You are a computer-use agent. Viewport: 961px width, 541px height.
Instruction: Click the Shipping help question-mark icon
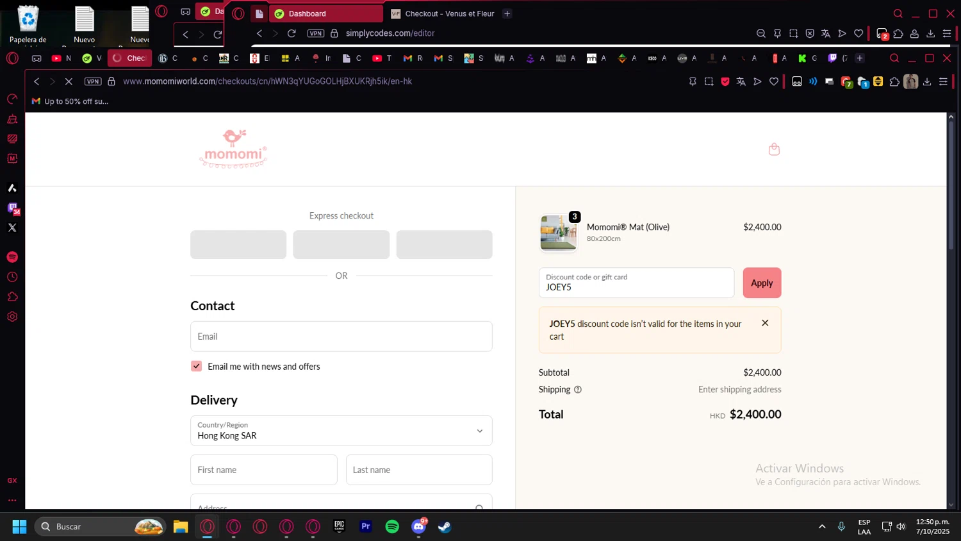tap(578, 390)
